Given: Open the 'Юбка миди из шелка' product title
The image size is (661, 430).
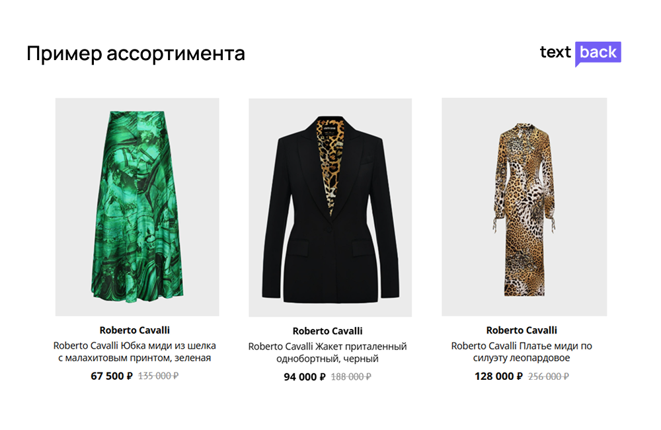Looking at the screenshot, I should pyautogui.click(x=134, y=351).
